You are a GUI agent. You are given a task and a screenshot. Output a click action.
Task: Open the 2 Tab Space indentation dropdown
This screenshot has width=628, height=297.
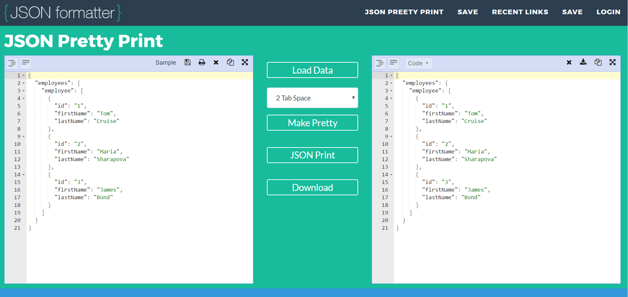[x=312, y=98]
